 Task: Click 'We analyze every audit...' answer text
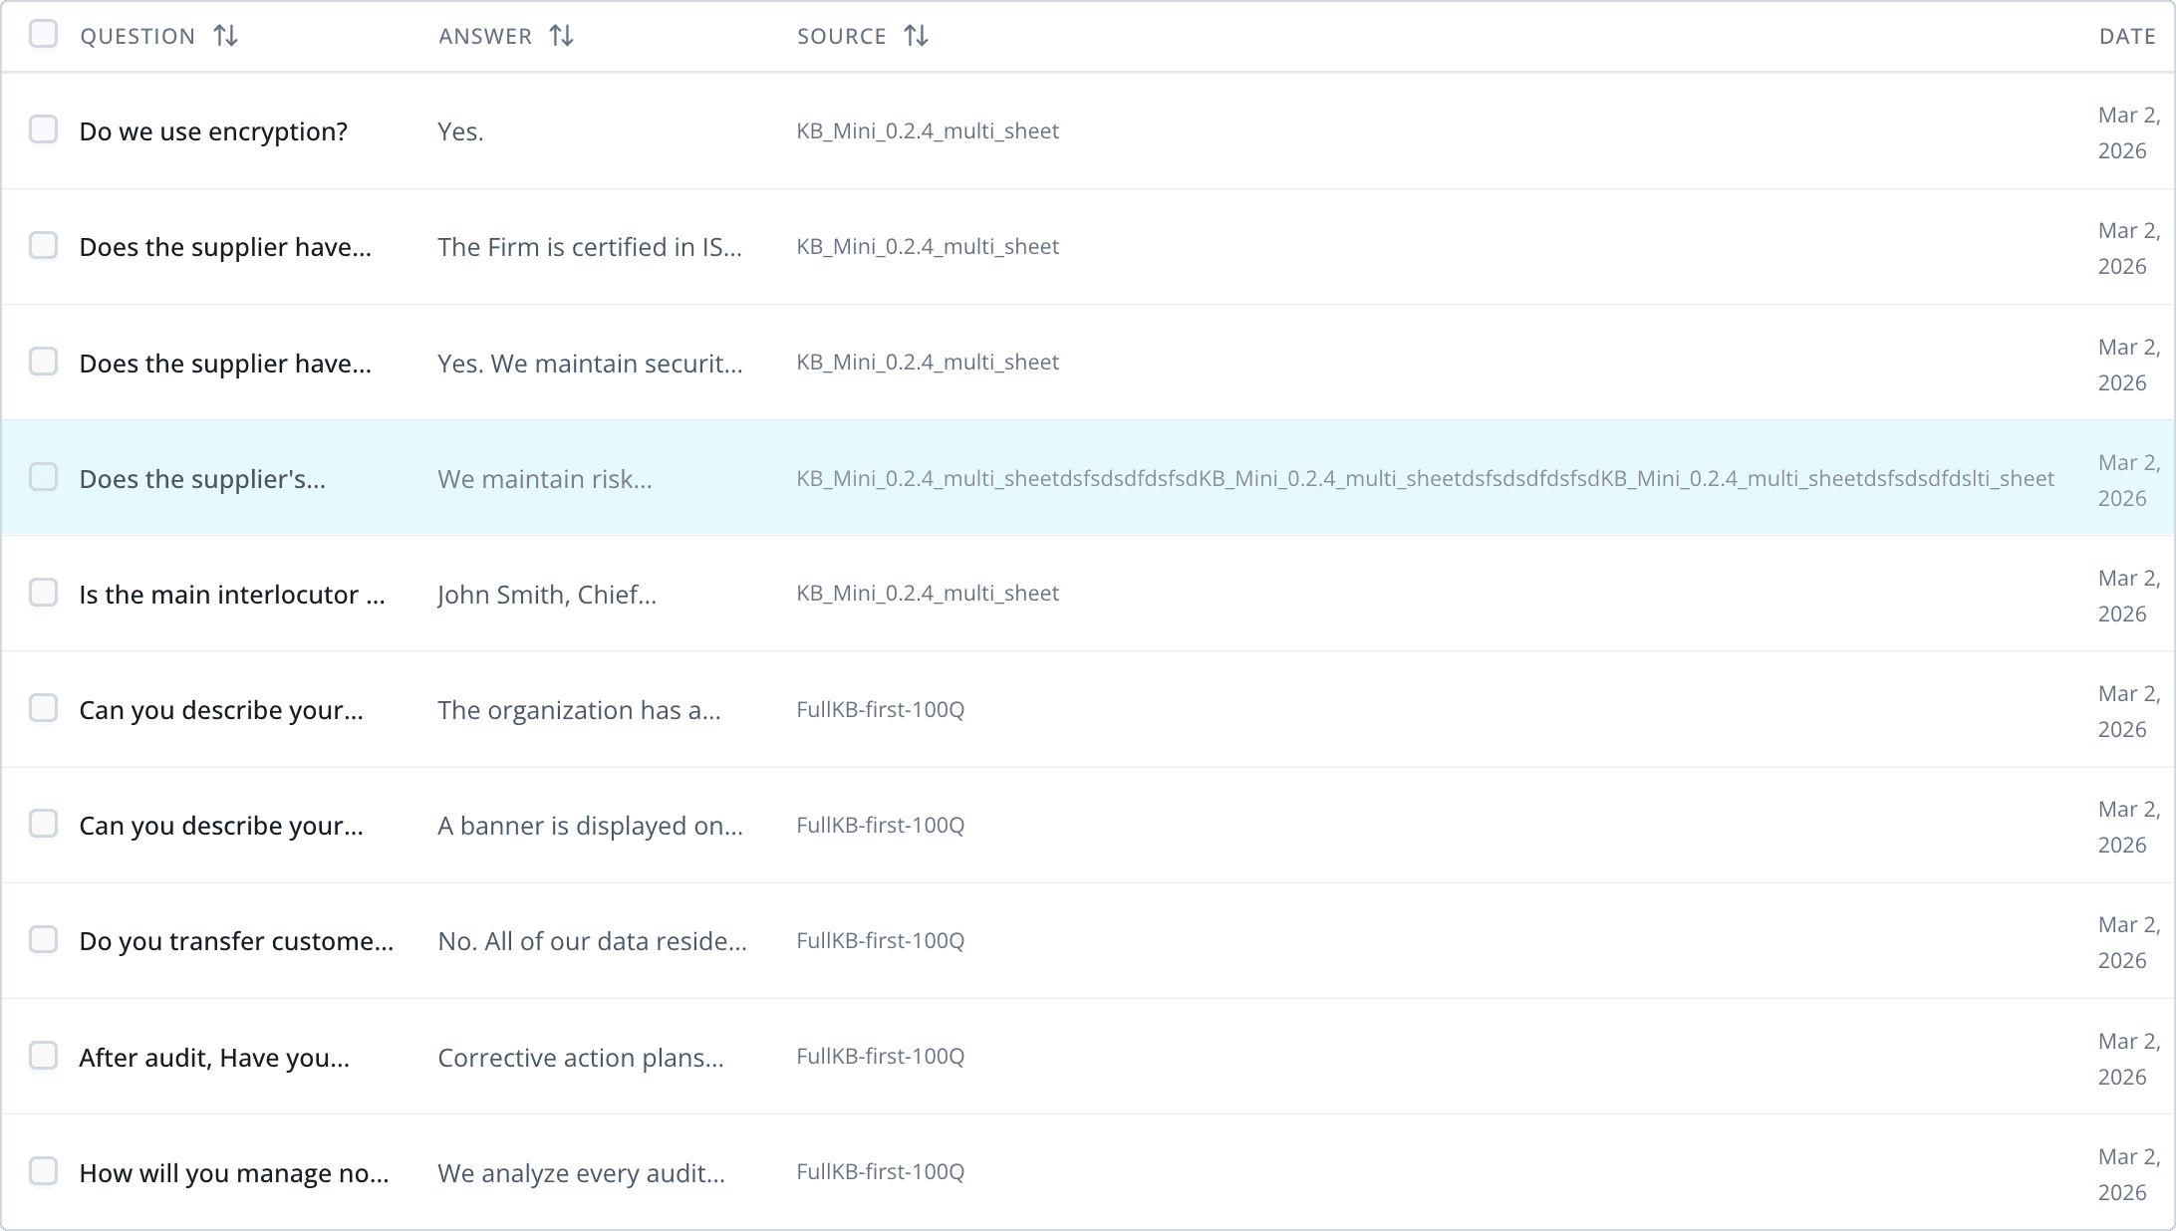580,1173
